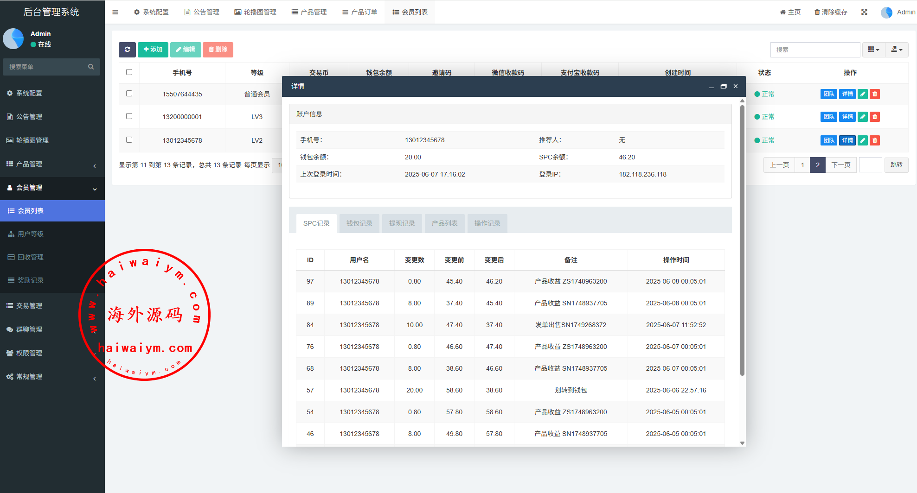Maximize the 详情 dialog window
Image resolution: width=917 pixels, height=493 pixels.
723,87
